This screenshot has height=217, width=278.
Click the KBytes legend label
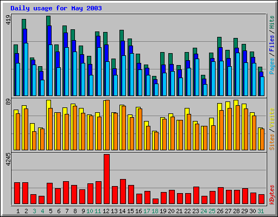pyautogui.click(x=271, y=195)
